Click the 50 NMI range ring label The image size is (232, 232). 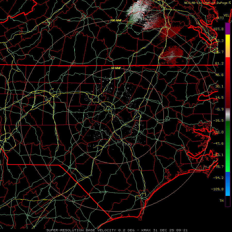(x=116, y=68)
